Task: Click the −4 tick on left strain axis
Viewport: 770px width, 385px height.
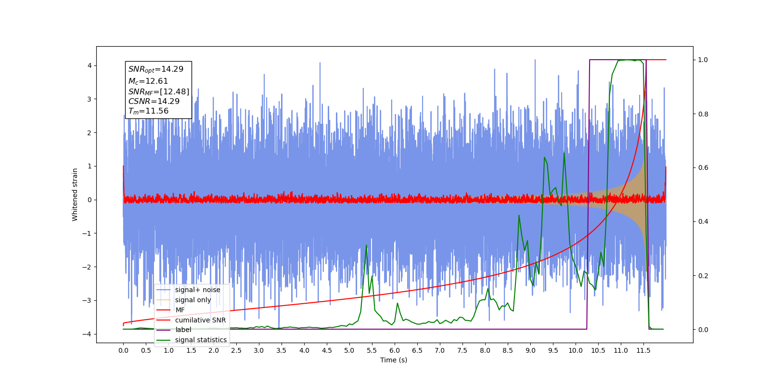Action: tap(87, 334)
